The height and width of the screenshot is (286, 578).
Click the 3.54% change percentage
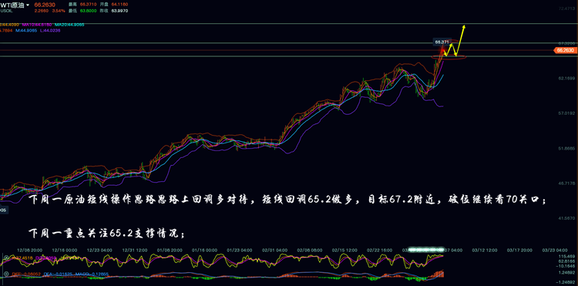tap(59, 11)
